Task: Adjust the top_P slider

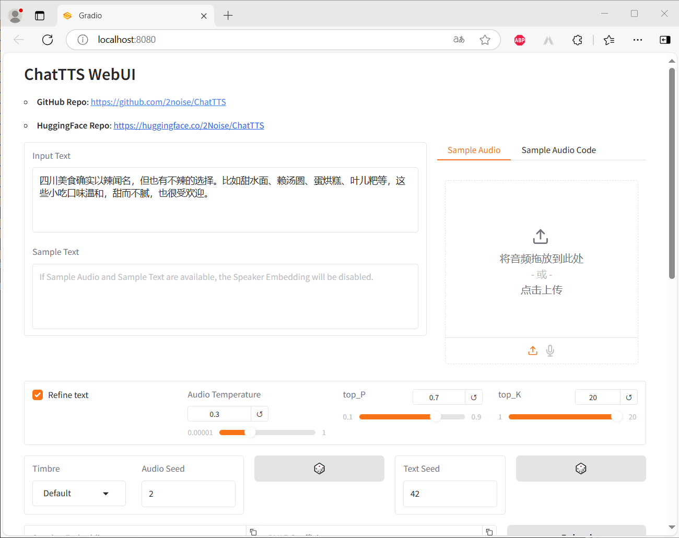Action: coord(412,417)
